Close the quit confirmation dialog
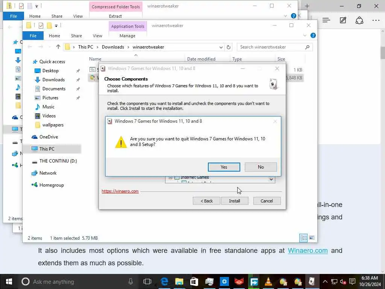The height and width of the screenshot is (289, 385). 275,121
